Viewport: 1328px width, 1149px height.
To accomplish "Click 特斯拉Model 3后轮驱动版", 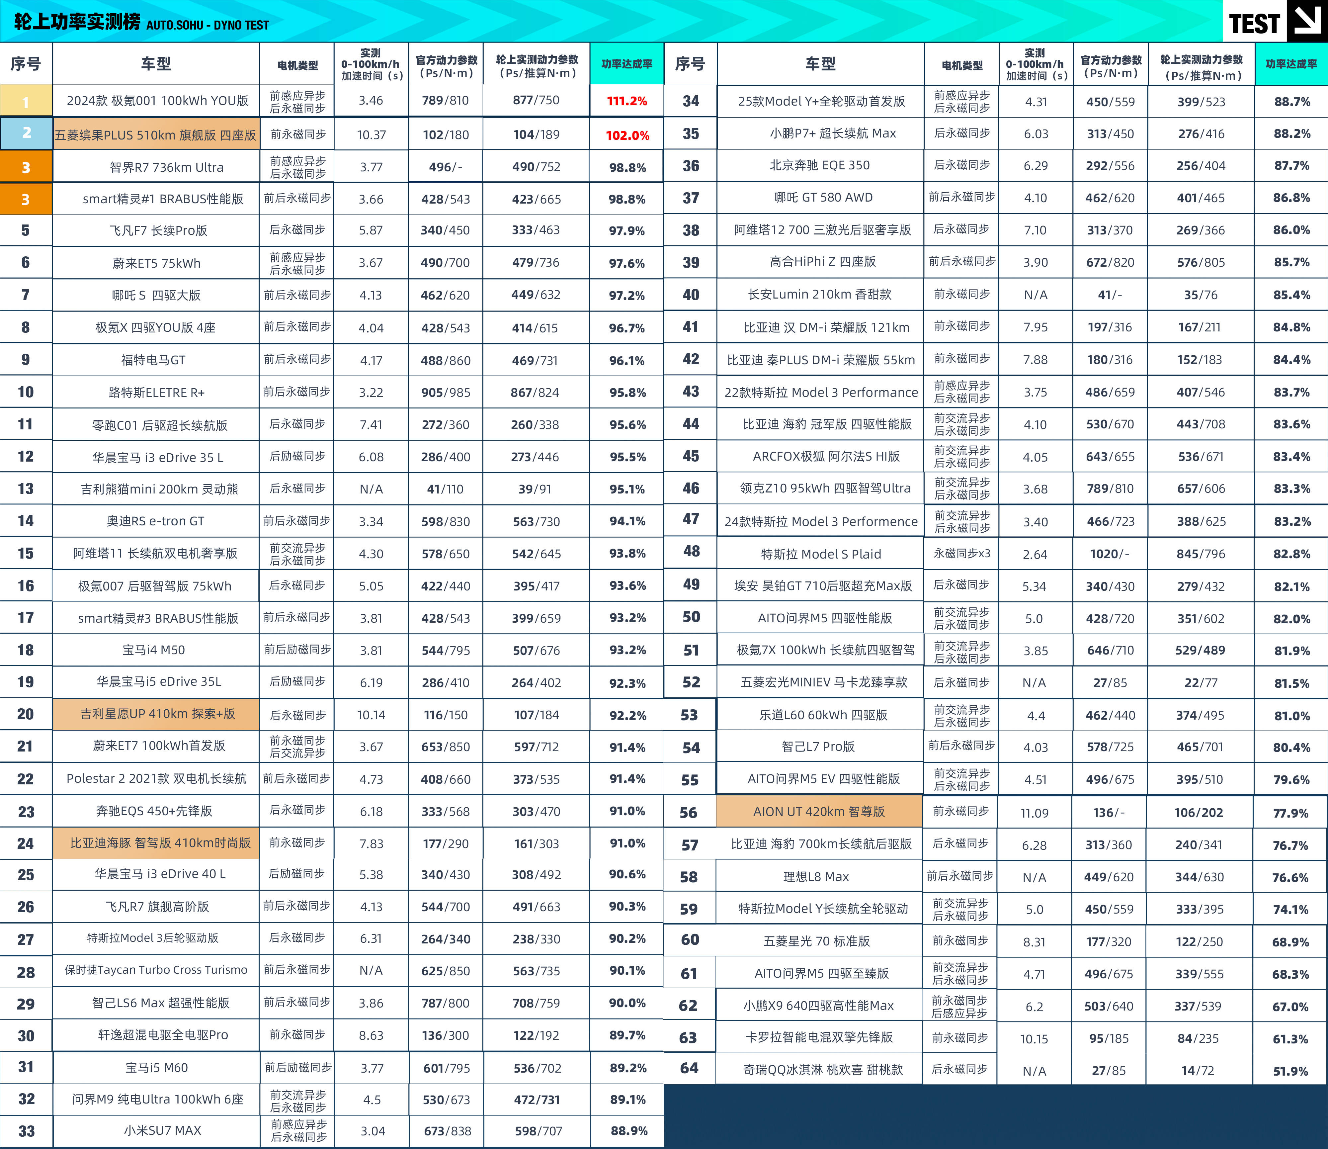I will (152, 937).
